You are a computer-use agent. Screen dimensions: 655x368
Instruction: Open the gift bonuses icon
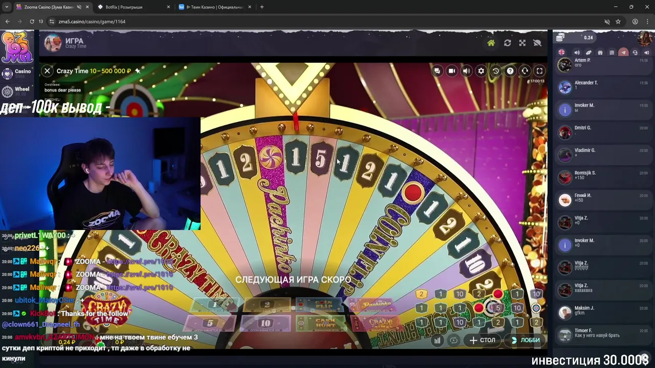(600, 53)
